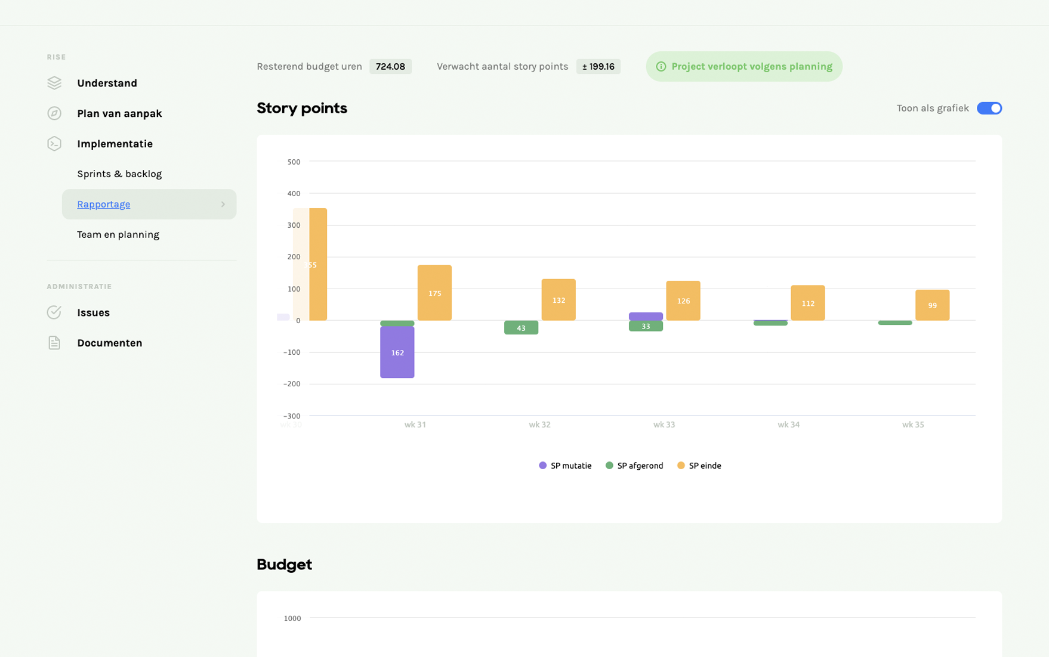Open the Sprints & backlog page

(119, 174)
